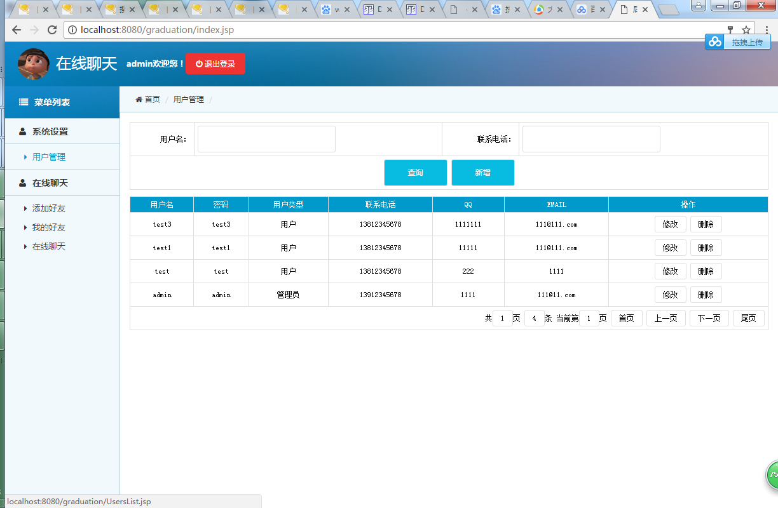Log out with 退出登录 button
The image size is (778, 508).
pyautogui.click(x=215, y=64)
